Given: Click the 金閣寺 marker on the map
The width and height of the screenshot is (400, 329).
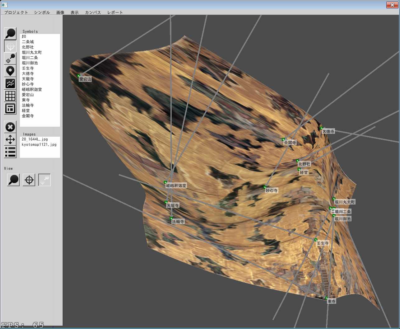Looking at the screenshot, I should pyautogui.click(x=283, y=139).
